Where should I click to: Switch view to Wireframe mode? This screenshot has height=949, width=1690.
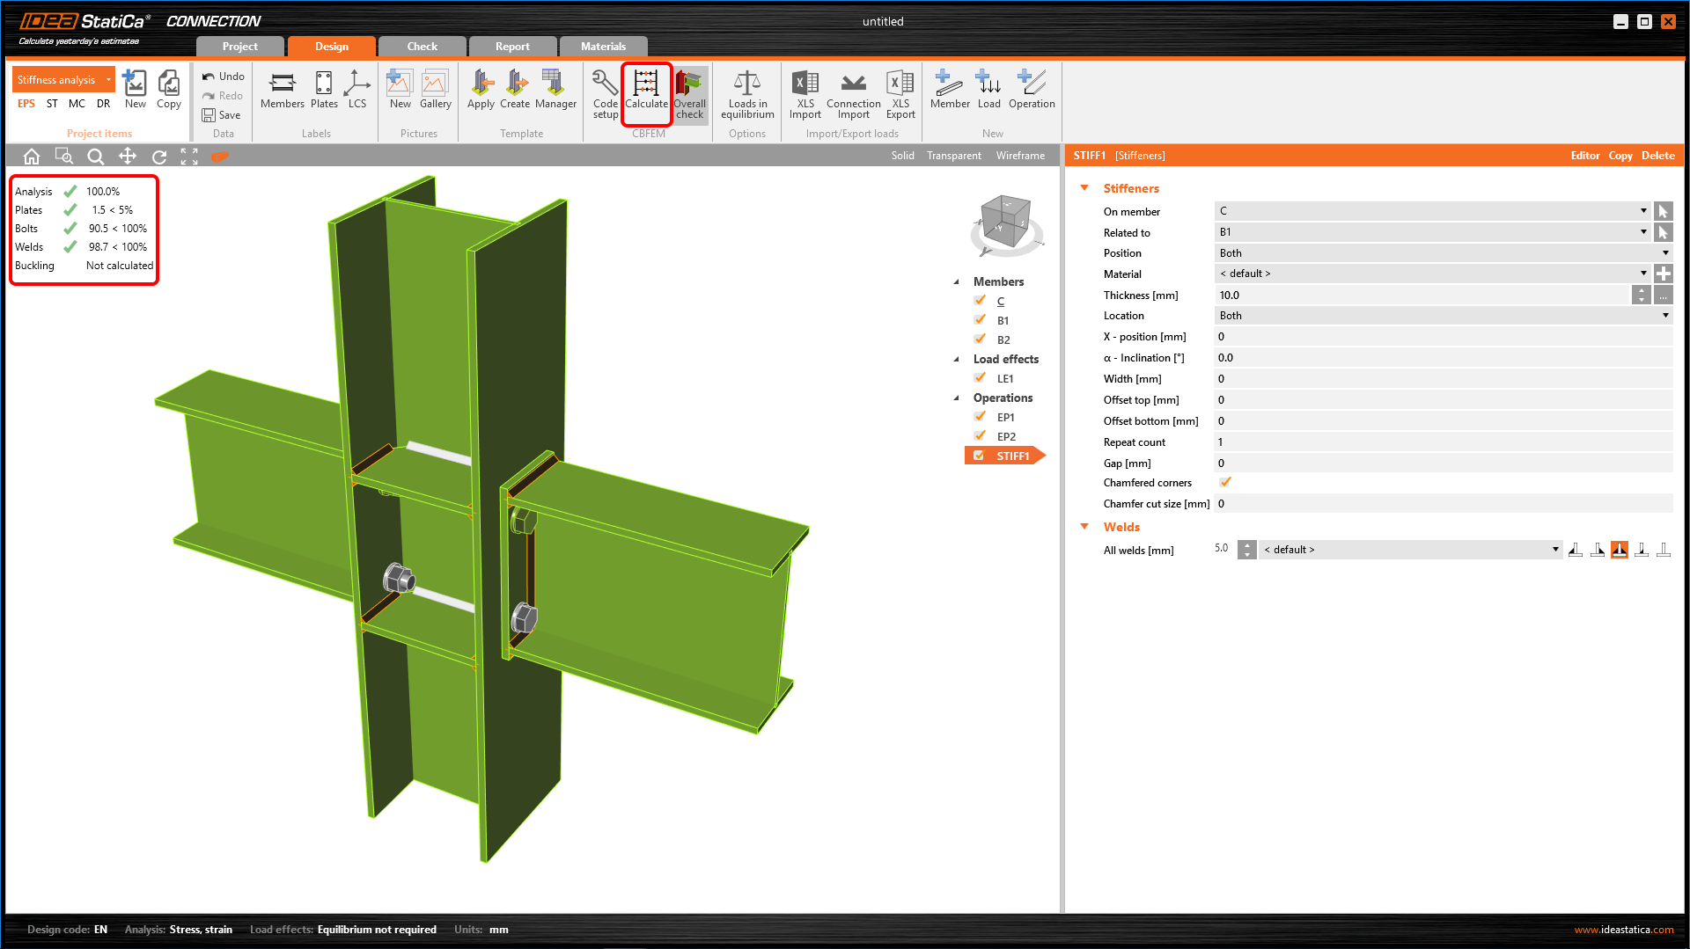tap(1020, 156)
